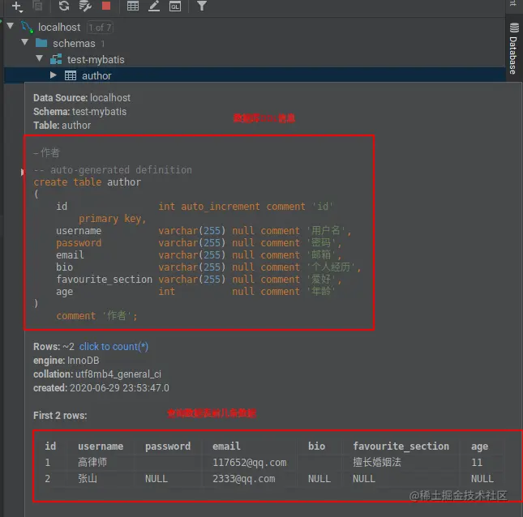Click "collation: utf8mb4_general_ci" line
Image resolution: width=523 pixels, height=517 pixels.
point(97,374)
